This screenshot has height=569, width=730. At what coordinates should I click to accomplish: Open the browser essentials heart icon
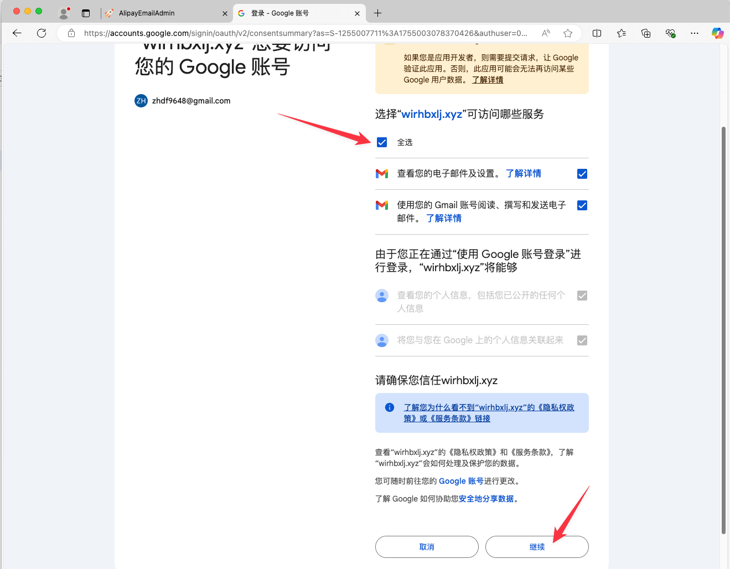(x=670, y=33)
